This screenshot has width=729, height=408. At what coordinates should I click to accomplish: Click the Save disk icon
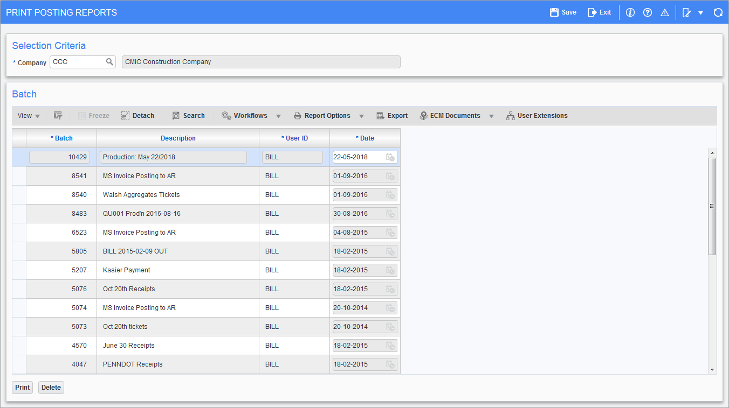tap(554, 12)
